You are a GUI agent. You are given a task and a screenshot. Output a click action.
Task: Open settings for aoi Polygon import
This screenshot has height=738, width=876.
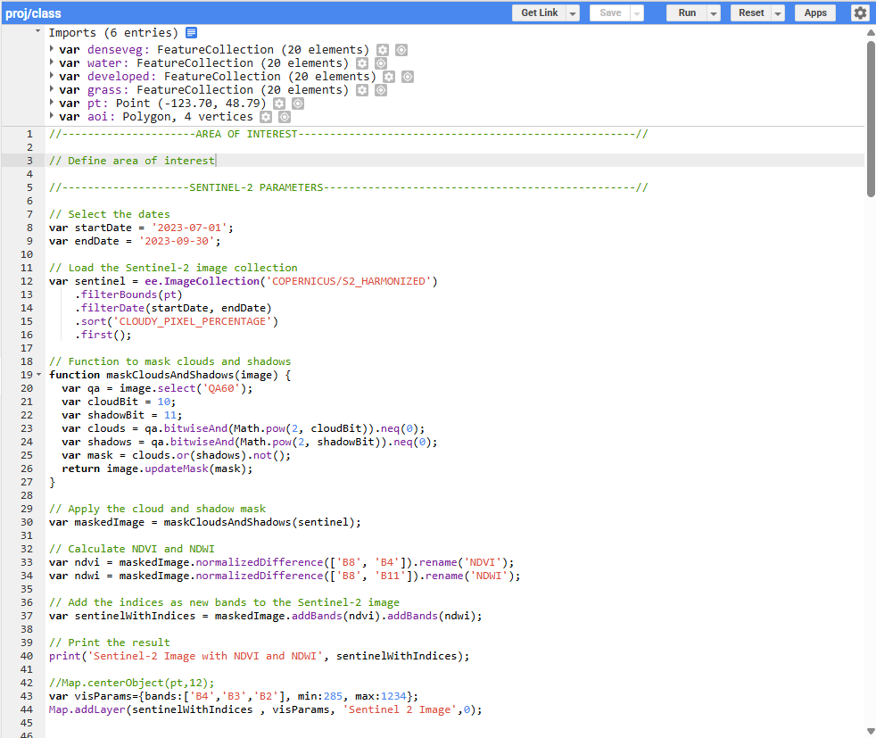266,117
